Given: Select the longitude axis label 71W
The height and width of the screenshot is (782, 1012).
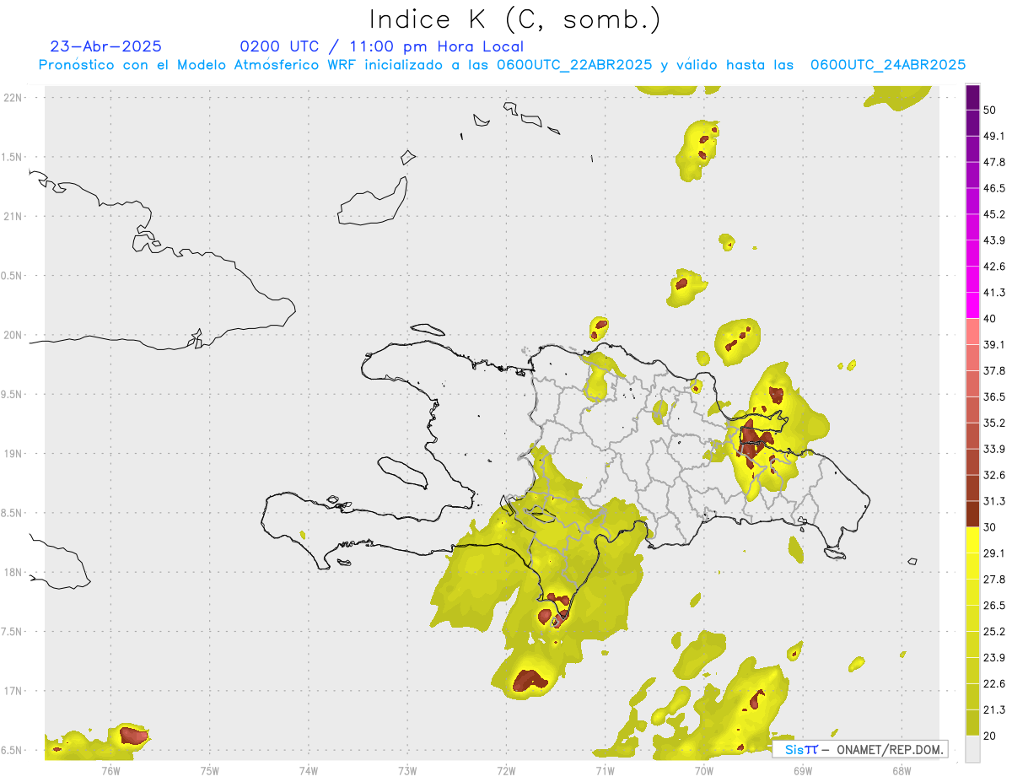Looking at the screenshot, I should (605, 770).
